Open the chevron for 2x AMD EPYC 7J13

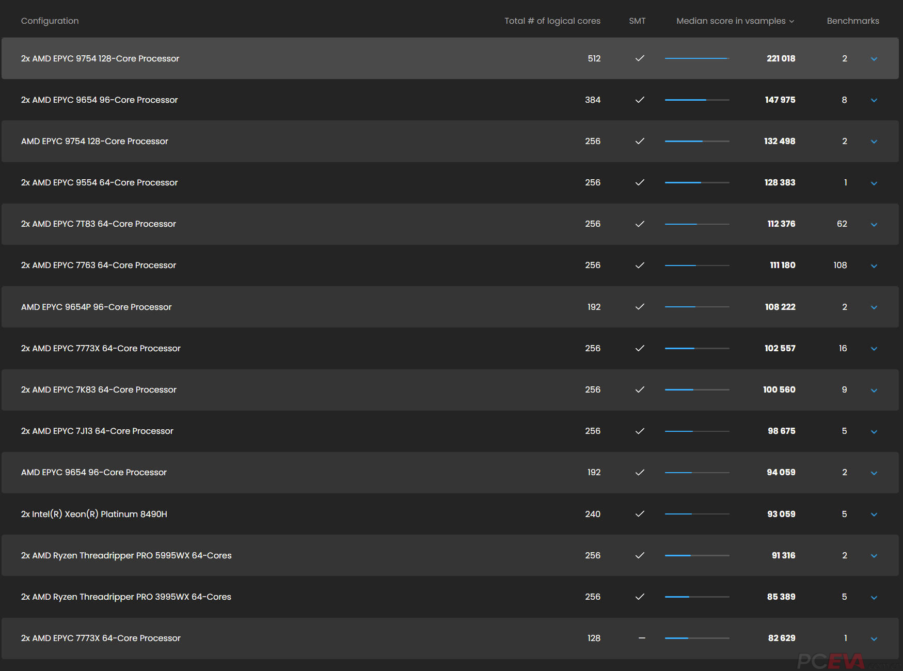874,431
